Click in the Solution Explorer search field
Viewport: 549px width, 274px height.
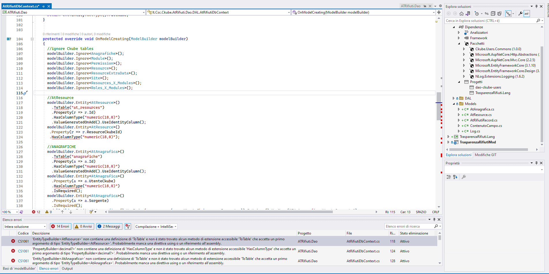[490, 21]
